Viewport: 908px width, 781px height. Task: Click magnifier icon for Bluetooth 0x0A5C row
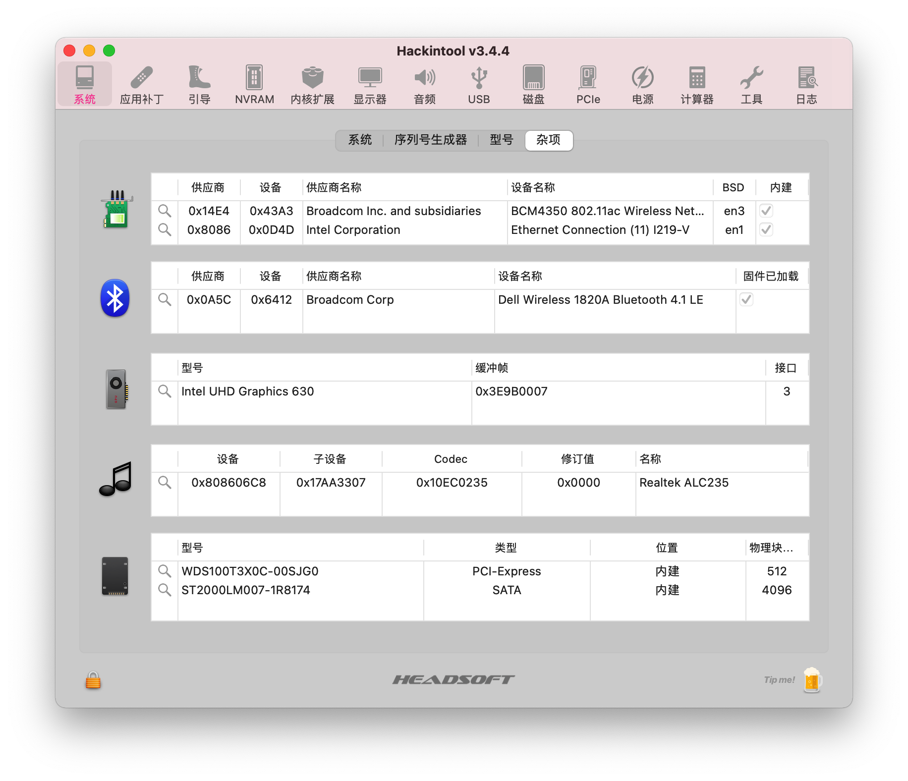[165, 299]
